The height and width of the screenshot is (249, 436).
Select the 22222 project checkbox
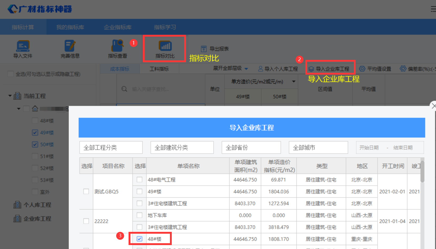pyautogui.click(x=86, y=221)
